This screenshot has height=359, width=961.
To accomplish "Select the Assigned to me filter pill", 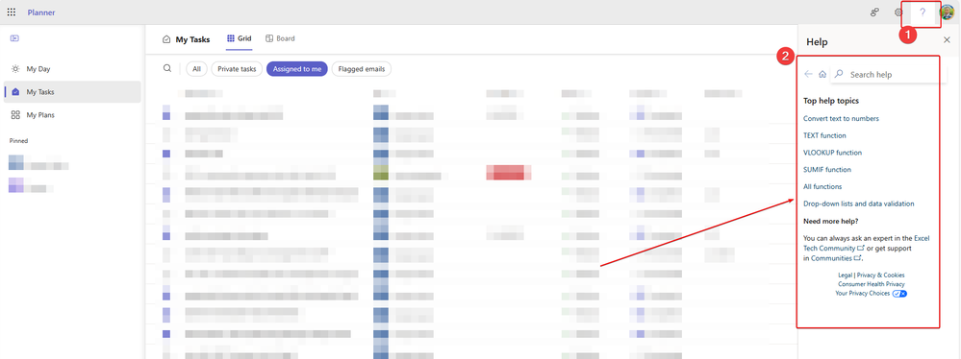I will click(297, 69).
